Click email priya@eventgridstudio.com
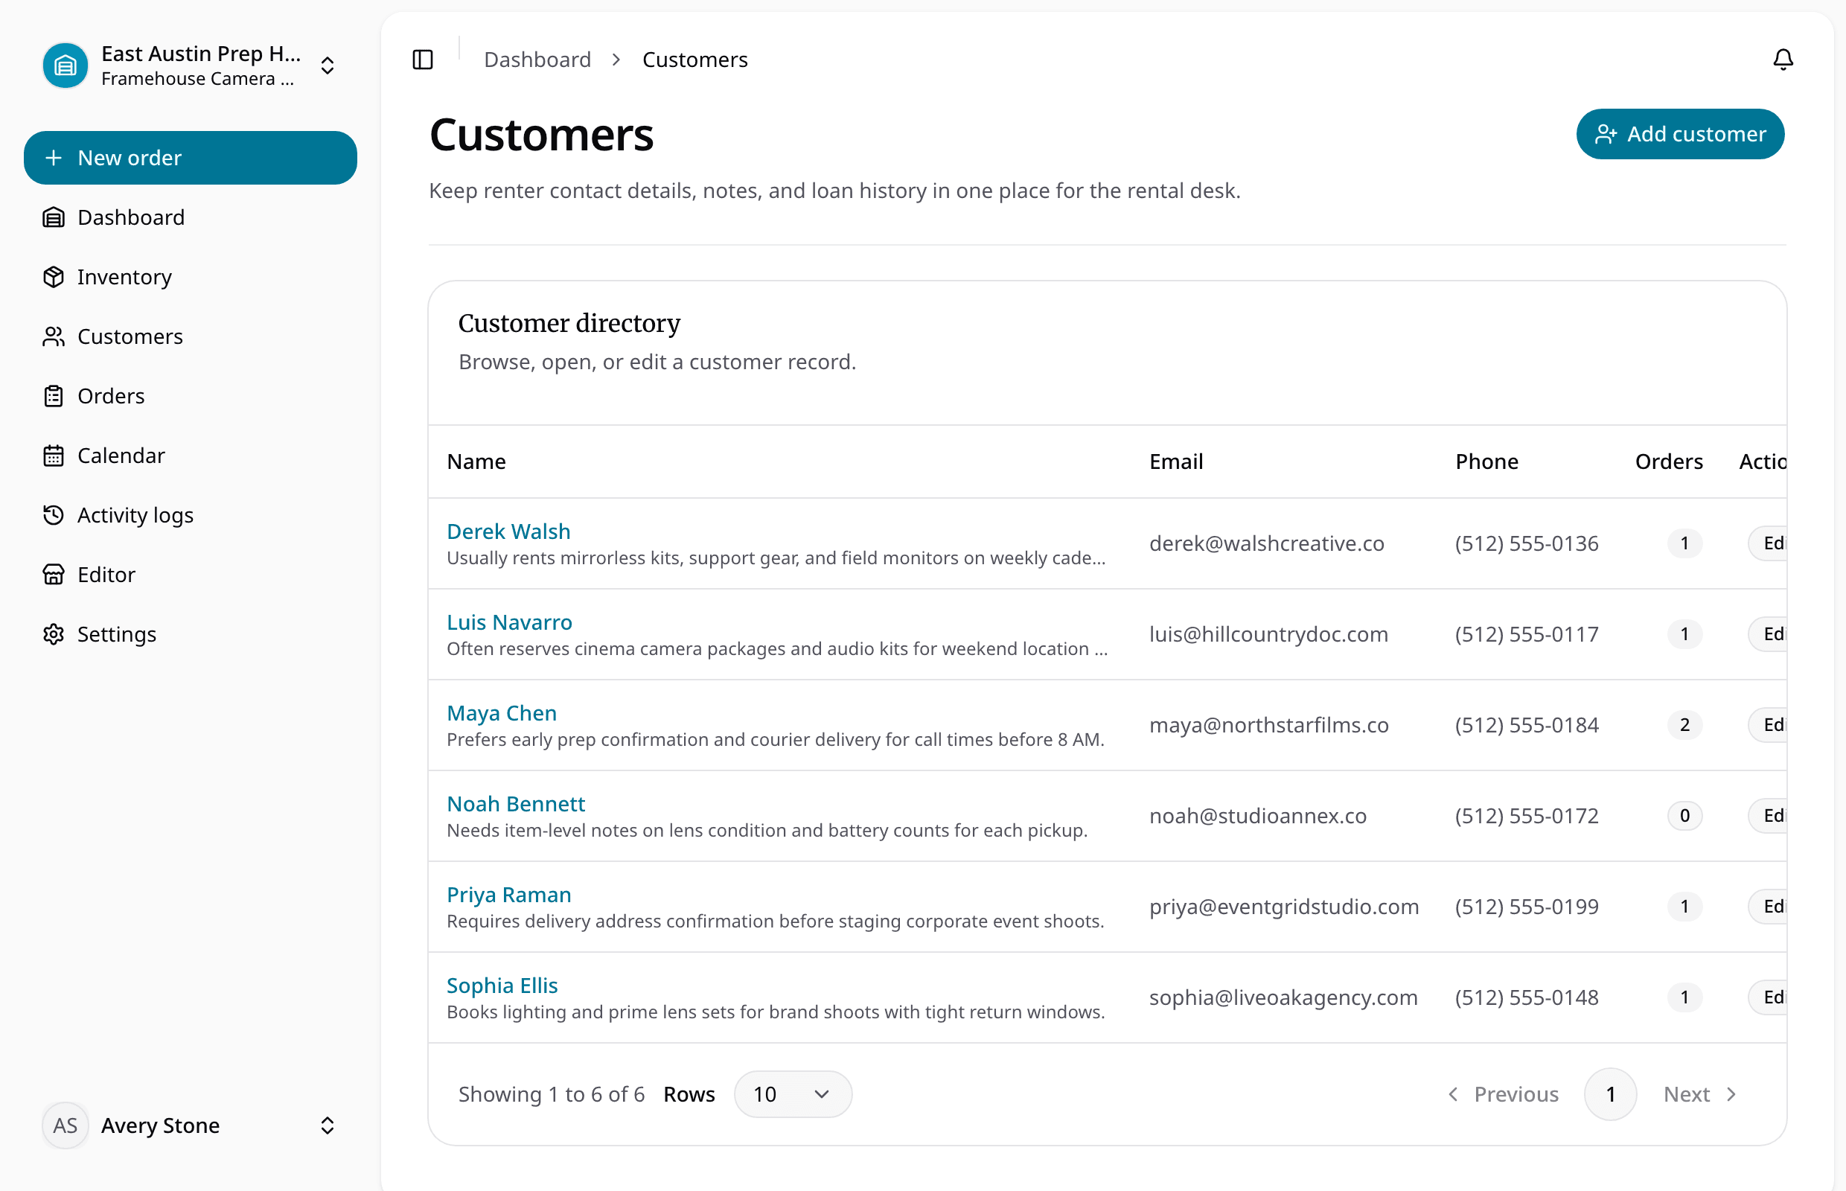The height and width of the screenshot is (1191, 1846). coord(1284,907)
